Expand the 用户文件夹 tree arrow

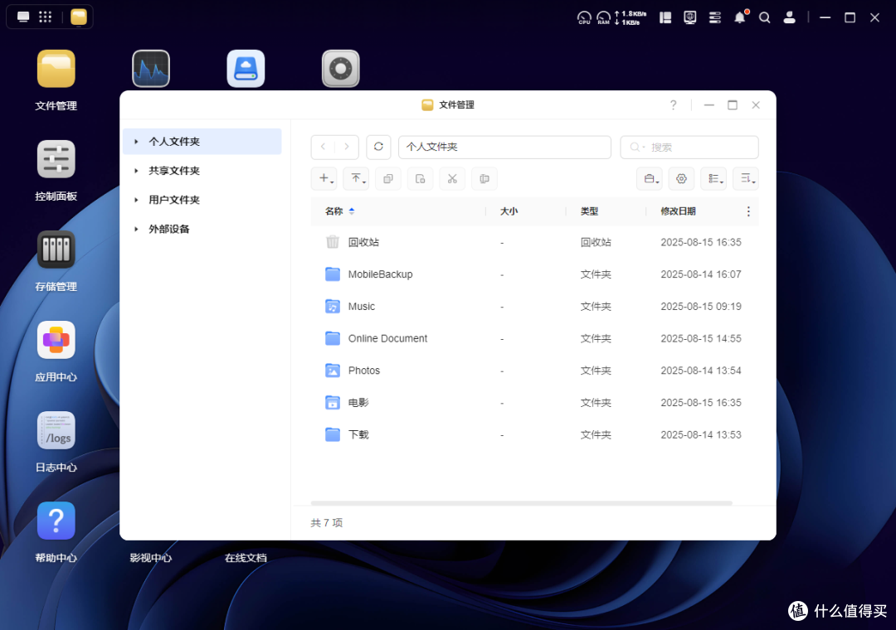click(x=136, y=200)
